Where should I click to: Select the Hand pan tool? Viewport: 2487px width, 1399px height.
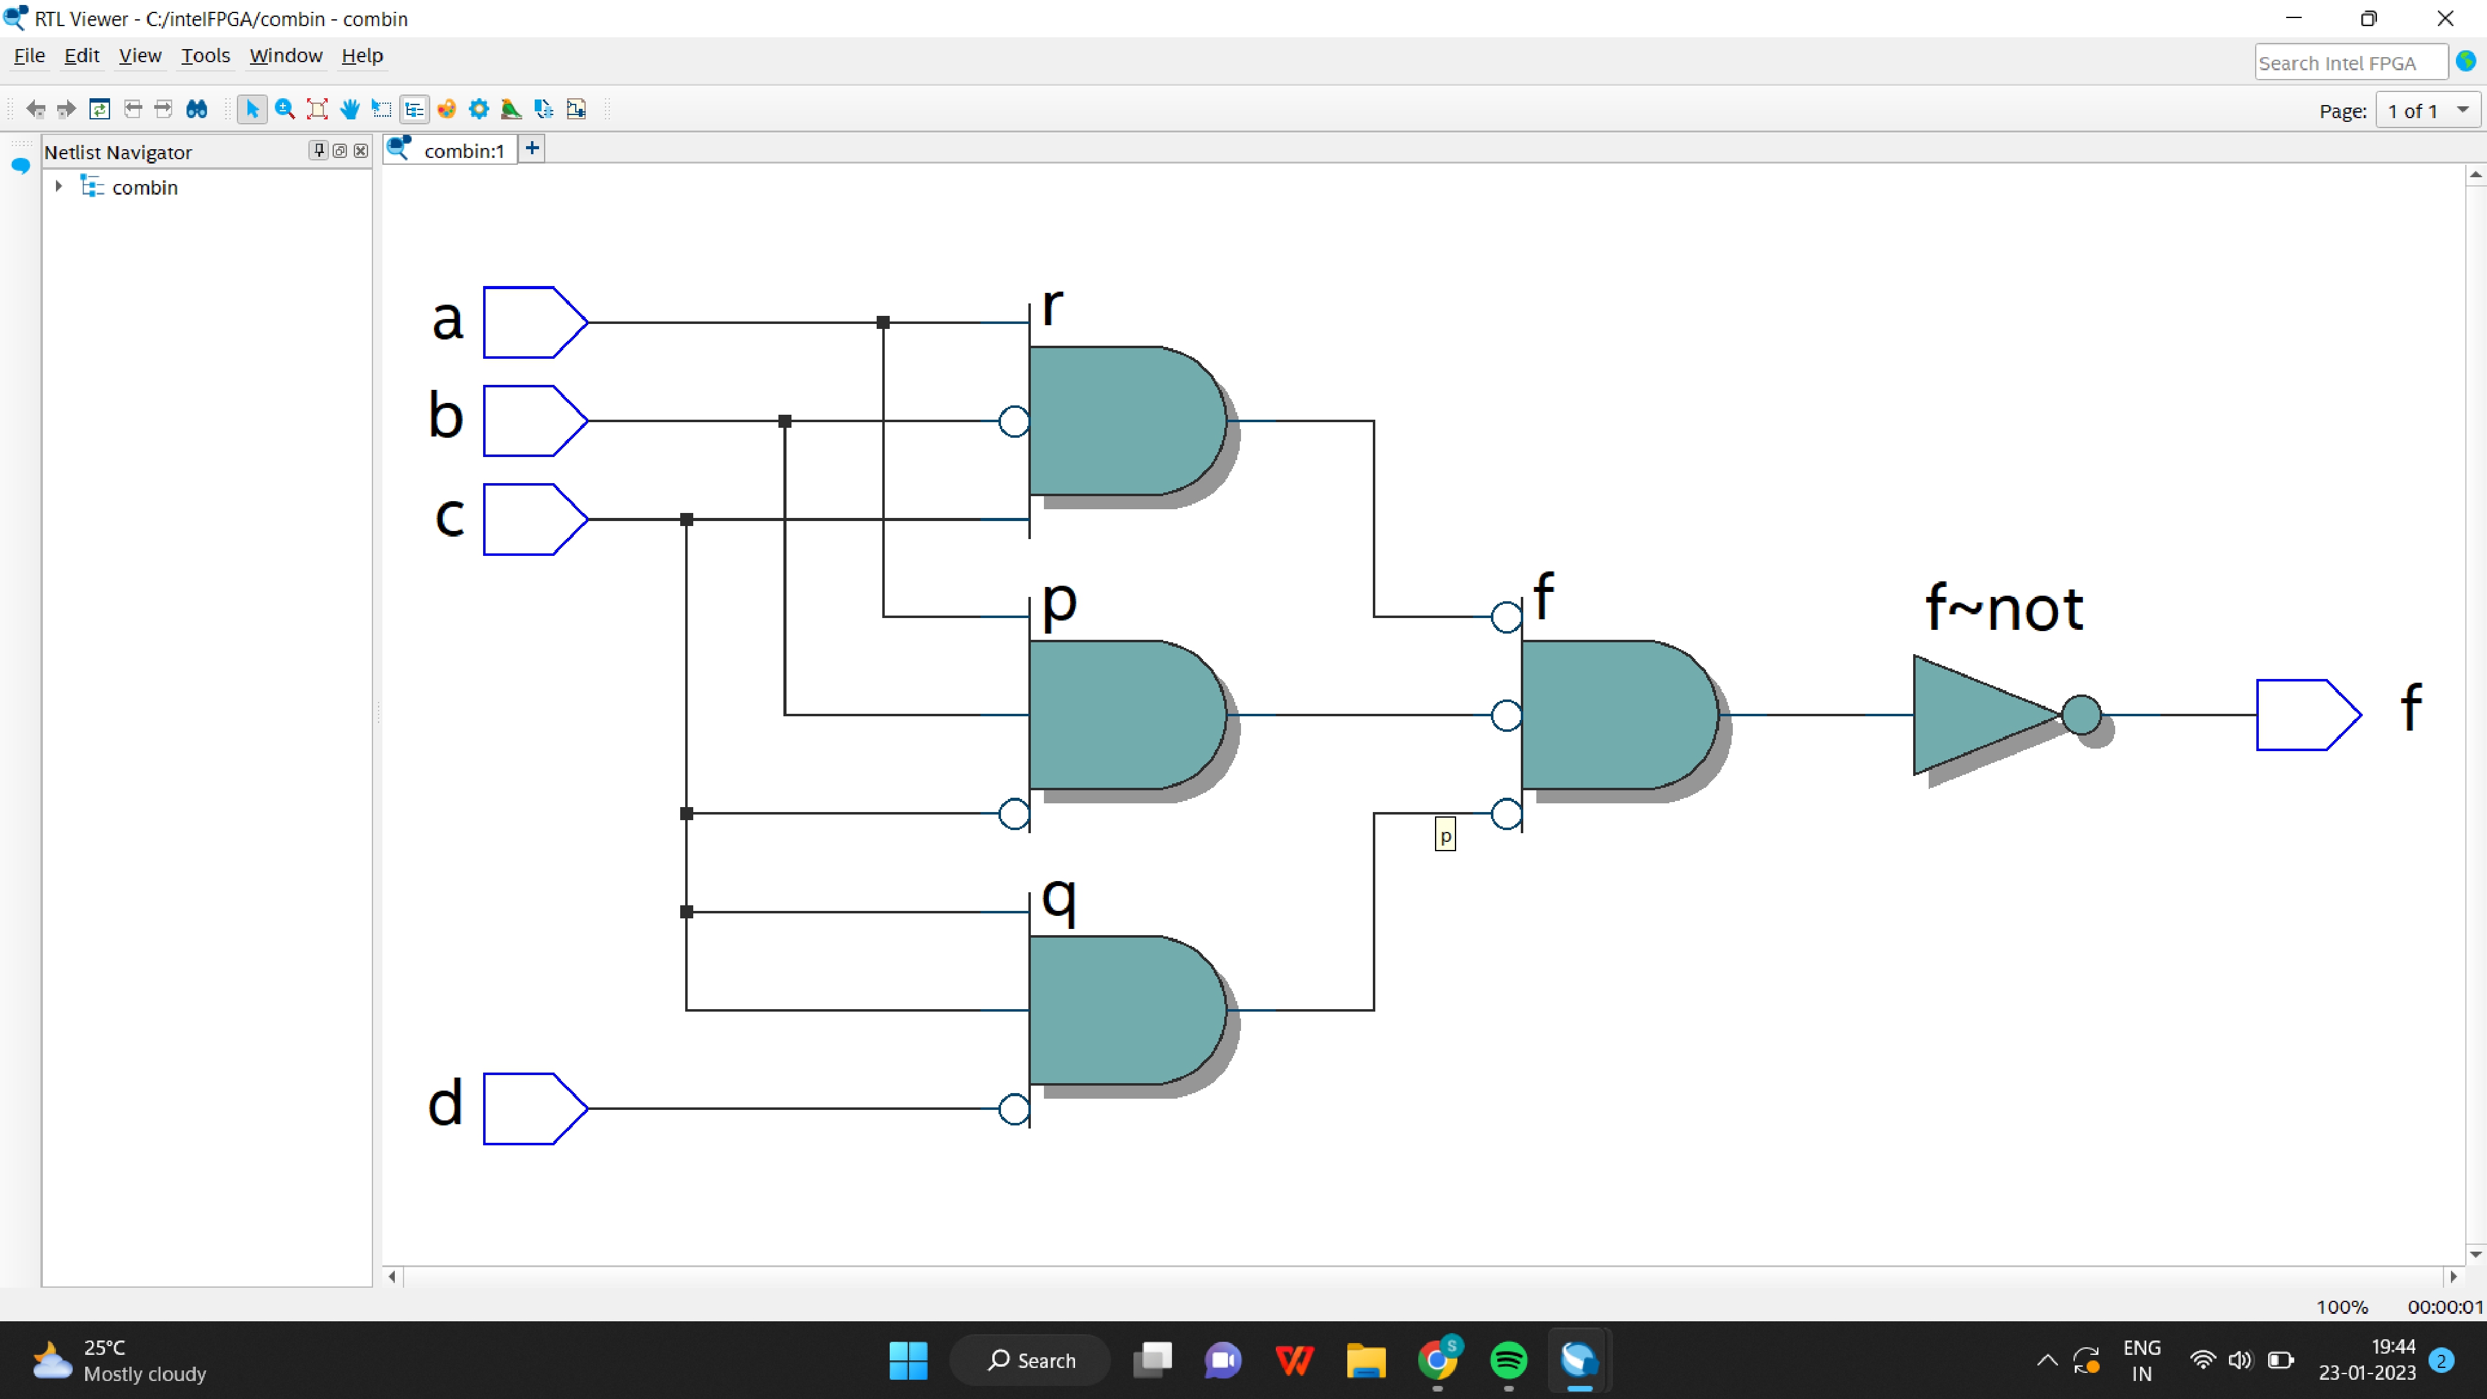tap(349, 109)
